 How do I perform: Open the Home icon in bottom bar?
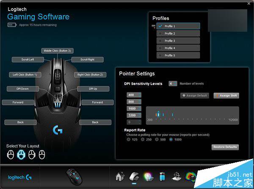pyautogui.click(x=120, y=176)
